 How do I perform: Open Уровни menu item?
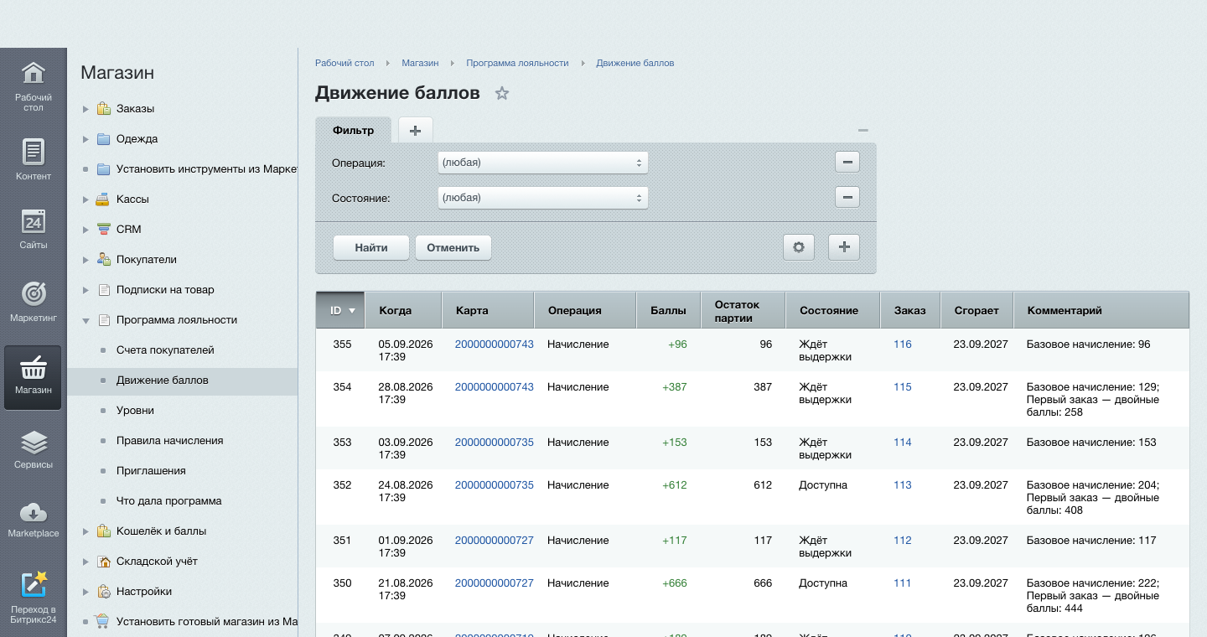coord(135,411)
